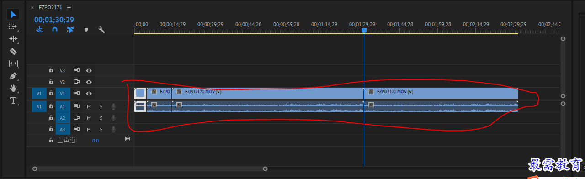Screen dimensions: 585x179
Task: Toggle V1 track eye visibility
Action: click(89, 93)
